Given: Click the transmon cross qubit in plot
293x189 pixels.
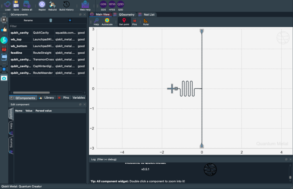Looking at the screenshot, I should [172, 88].
